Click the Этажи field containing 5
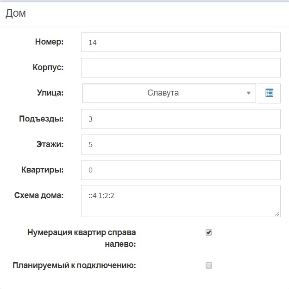289x289 pixels. click(181, 144)
